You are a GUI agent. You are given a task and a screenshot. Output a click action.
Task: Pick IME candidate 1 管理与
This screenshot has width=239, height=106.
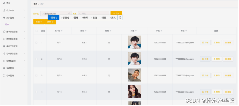pyautogui.click(x=54, y=18)
